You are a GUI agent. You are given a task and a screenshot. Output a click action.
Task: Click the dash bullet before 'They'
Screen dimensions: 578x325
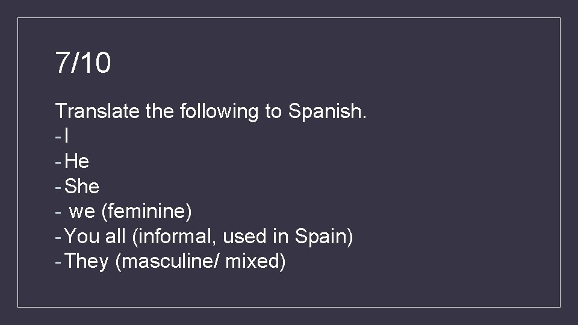(57, 262)
